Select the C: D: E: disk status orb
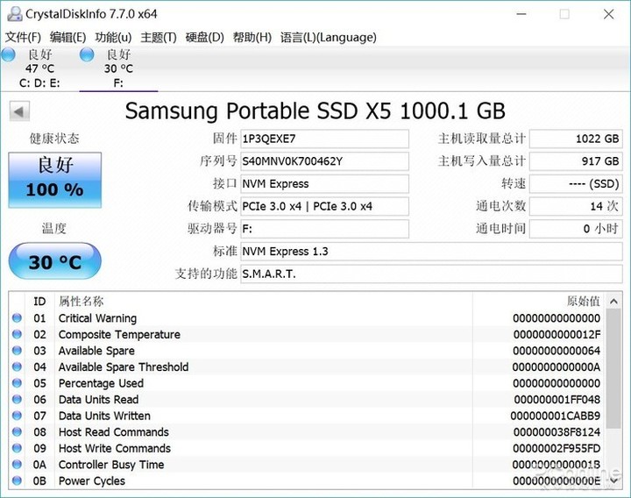 point(8,55)
